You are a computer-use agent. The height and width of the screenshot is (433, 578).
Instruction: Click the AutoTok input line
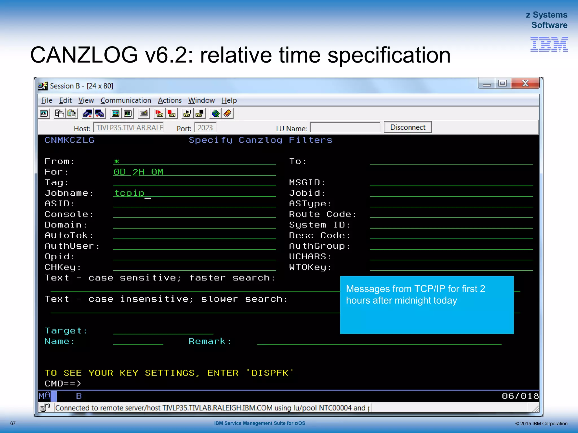194,235
